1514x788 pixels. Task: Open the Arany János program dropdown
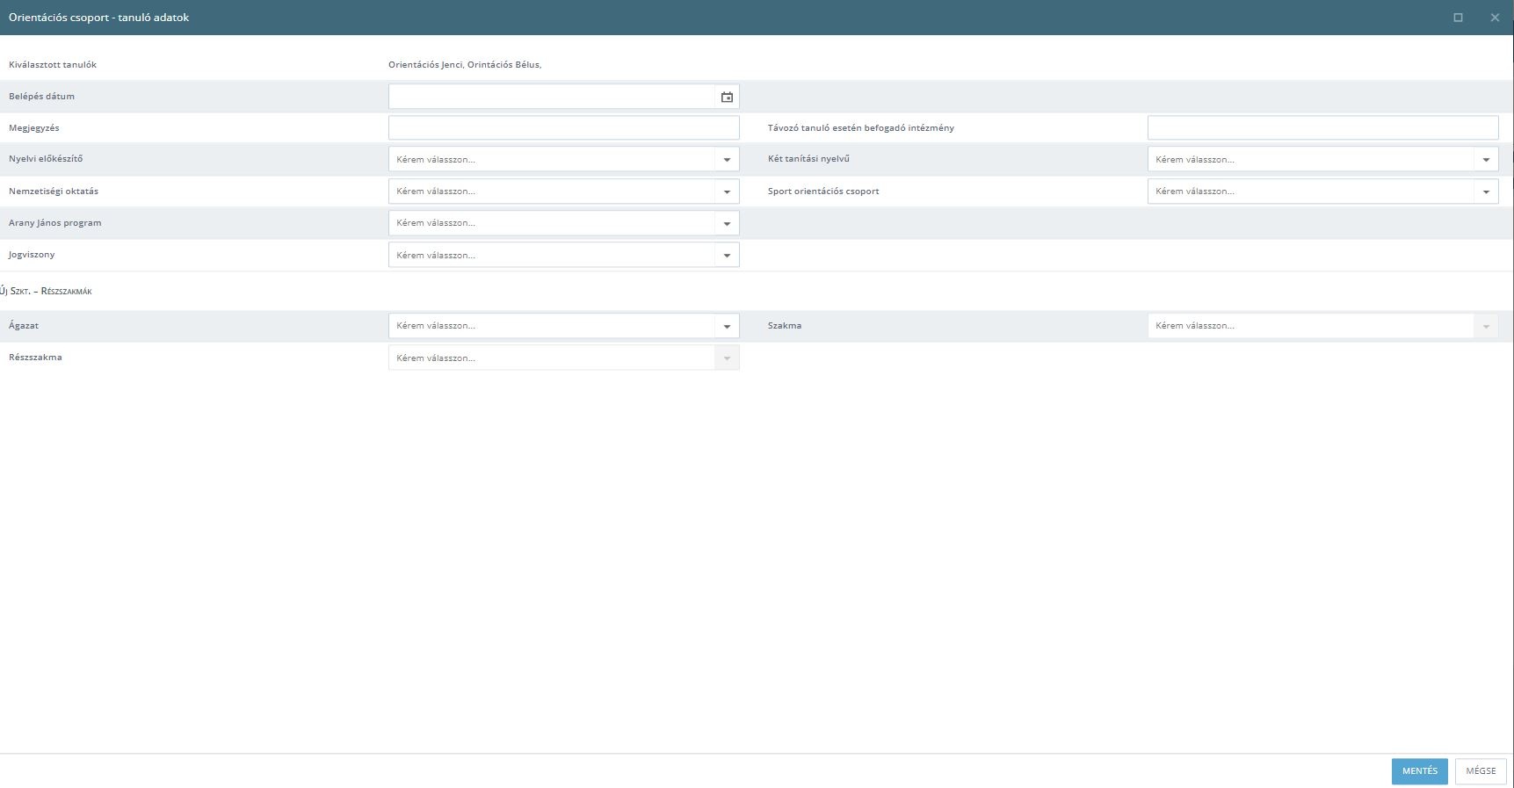[564, 223]
